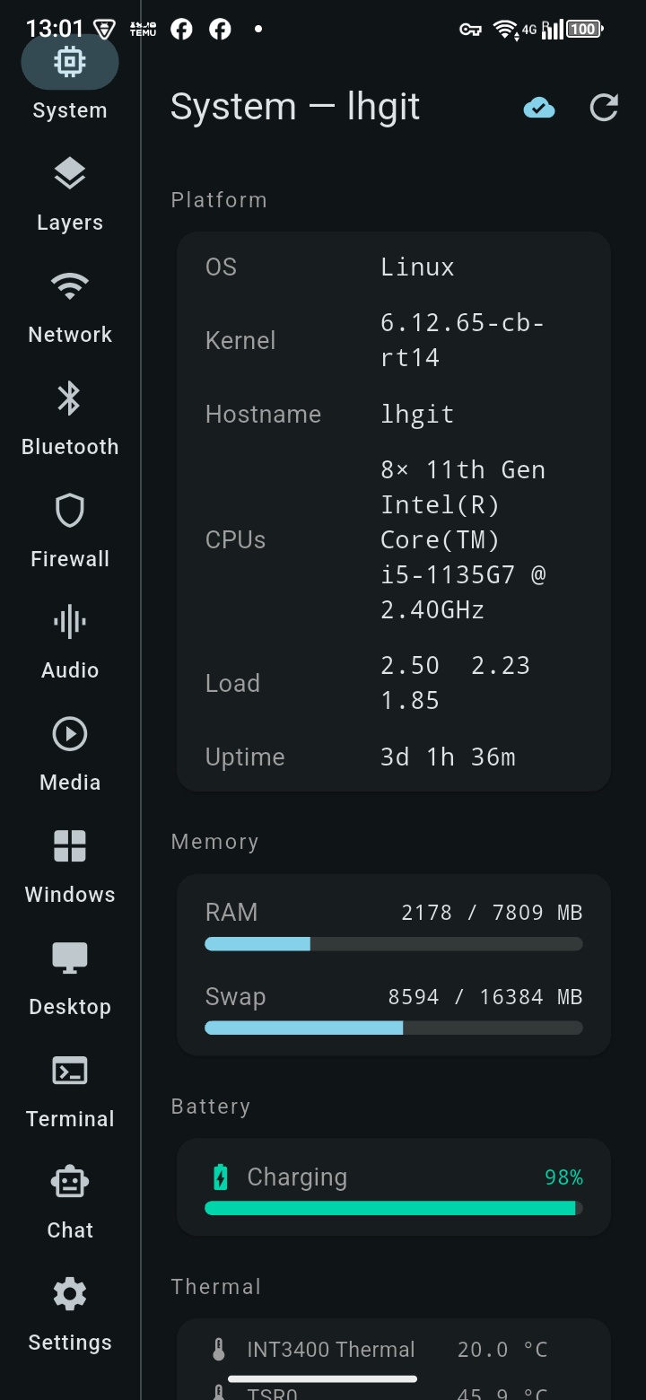This screenshot has height=1400, width=646.
Task: Select the Network label in the sidebar
Action: [x=70, y=335]
